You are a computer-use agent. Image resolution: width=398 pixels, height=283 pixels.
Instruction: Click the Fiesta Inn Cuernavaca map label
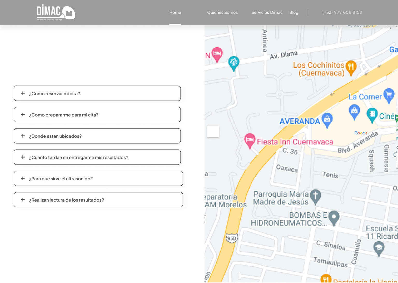point(295,142)
